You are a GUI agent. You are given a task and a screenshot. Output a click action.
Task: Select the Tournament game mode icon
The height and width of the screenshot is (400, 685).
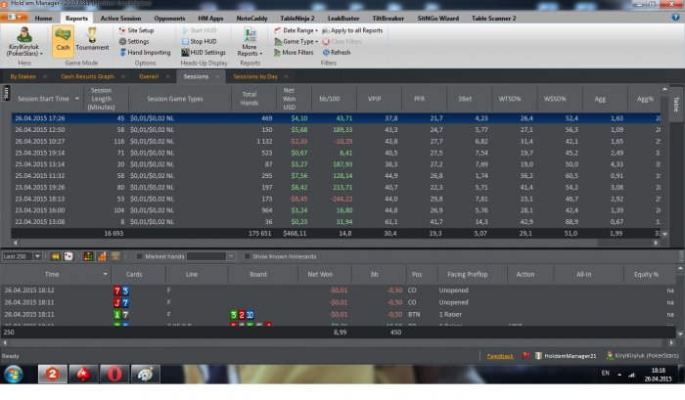tap(92, 40)
